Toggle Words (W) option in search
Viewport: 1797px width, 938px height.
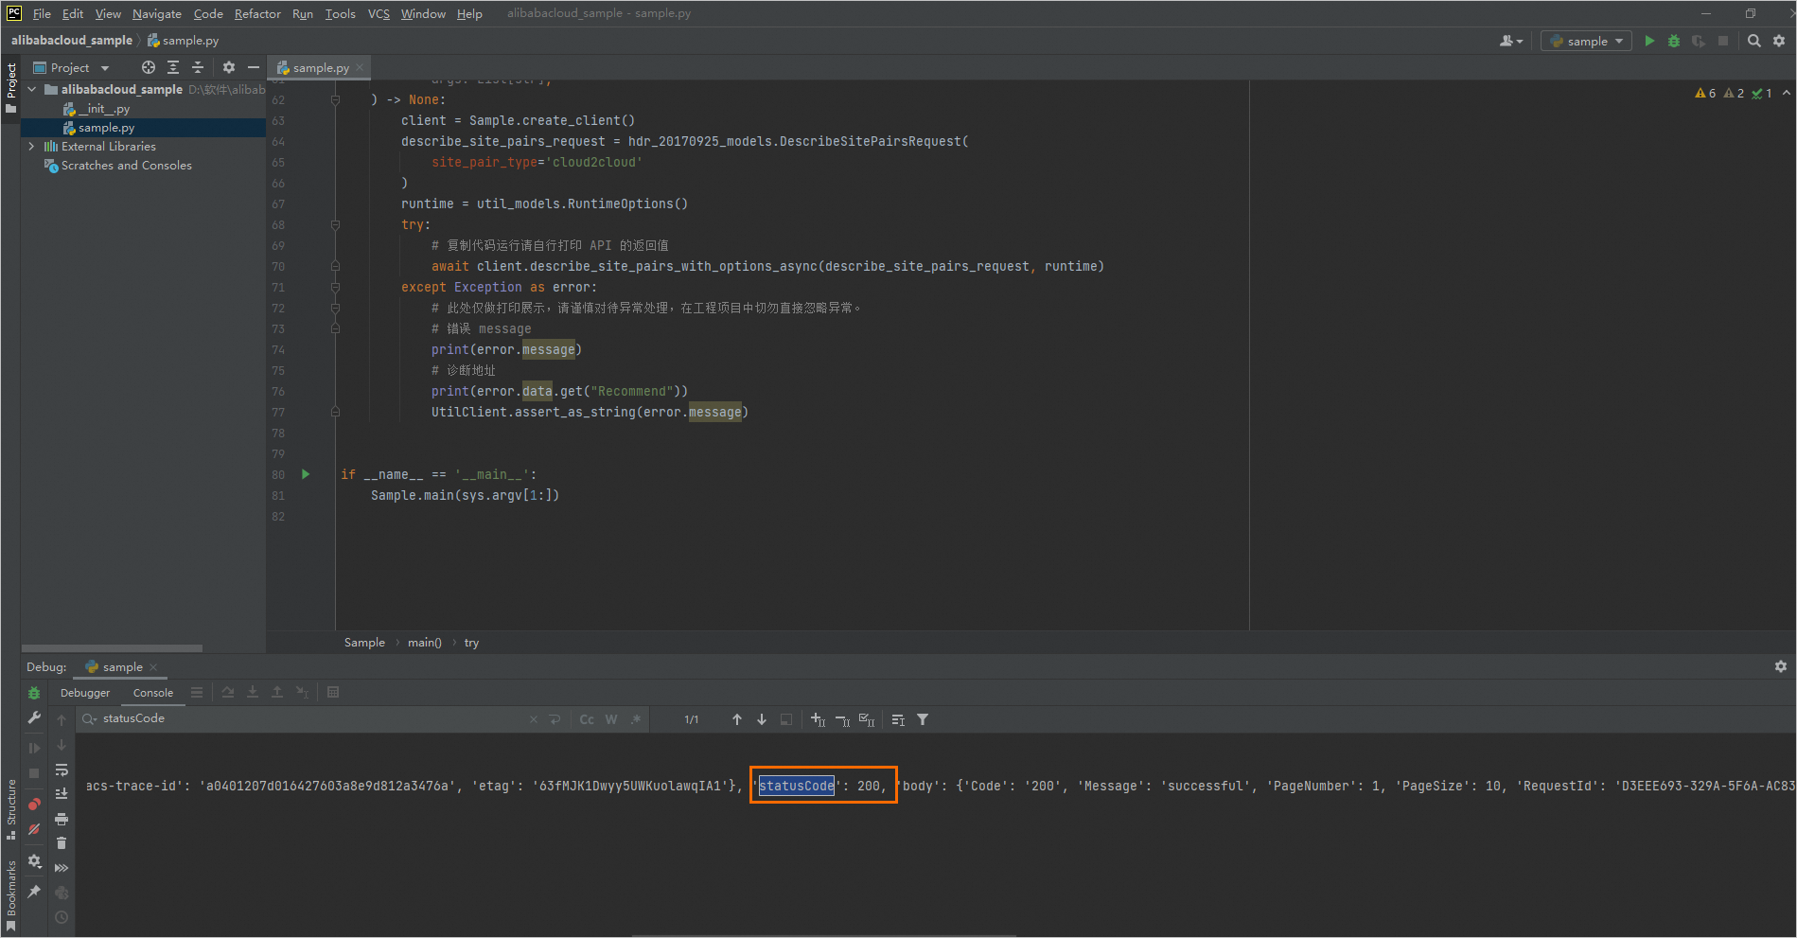[611, 719]
